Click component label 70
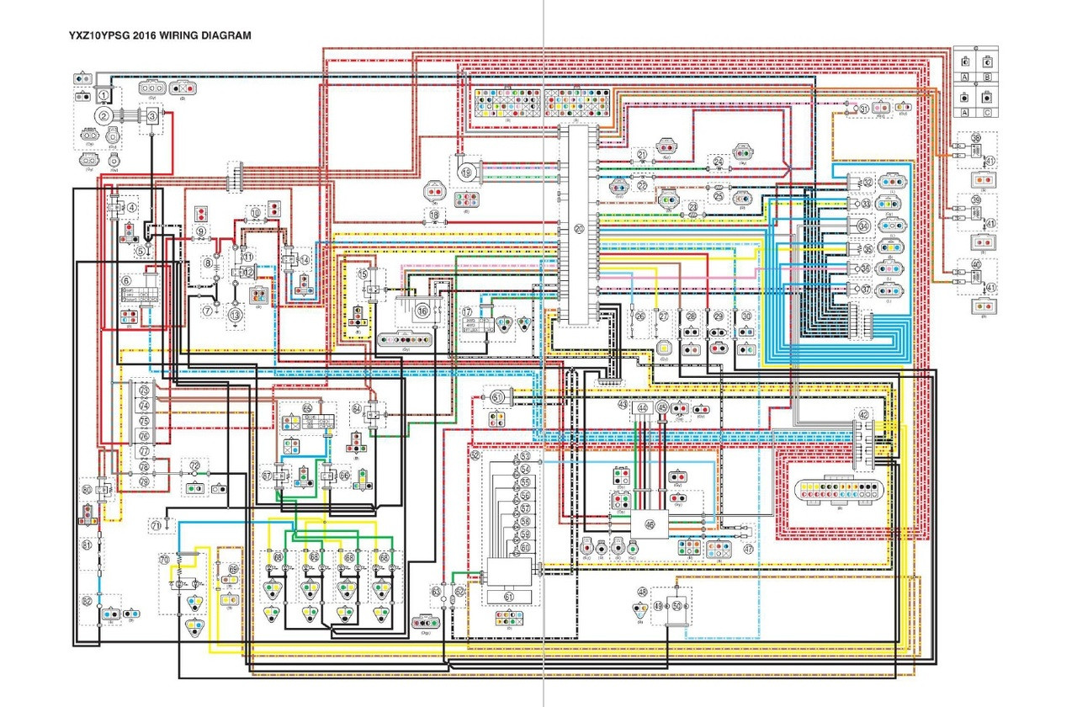Image resolution: width=1077 pixels, height=707 pixels. [164, 558]
